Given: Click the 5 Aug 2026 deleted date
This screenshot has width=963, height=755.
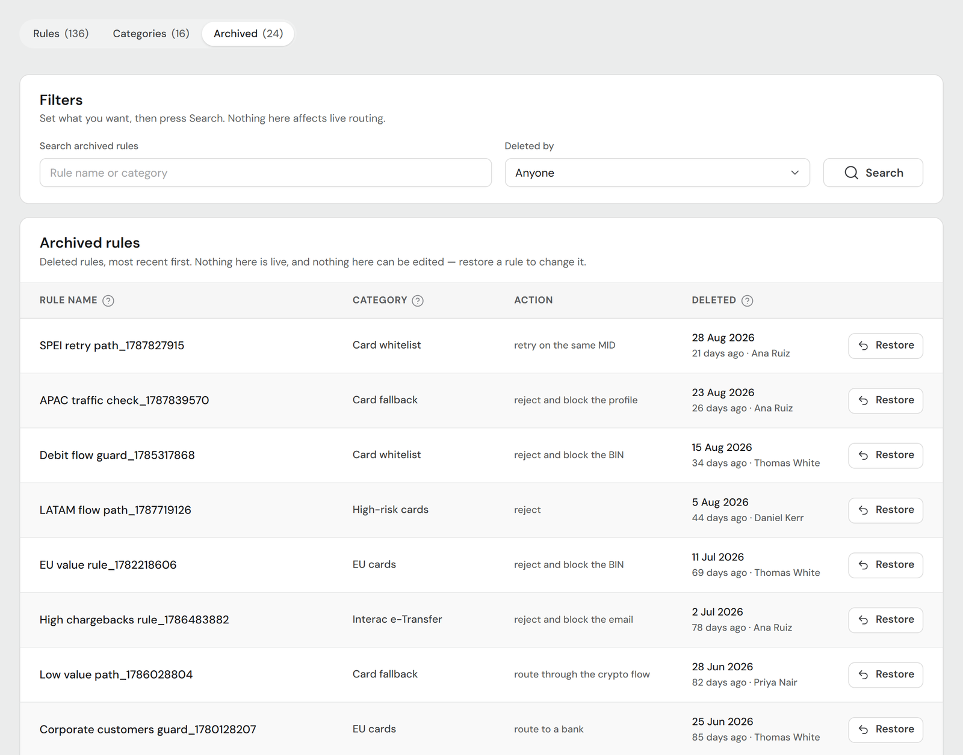Looking at the screenshot, I should [720, 503].
